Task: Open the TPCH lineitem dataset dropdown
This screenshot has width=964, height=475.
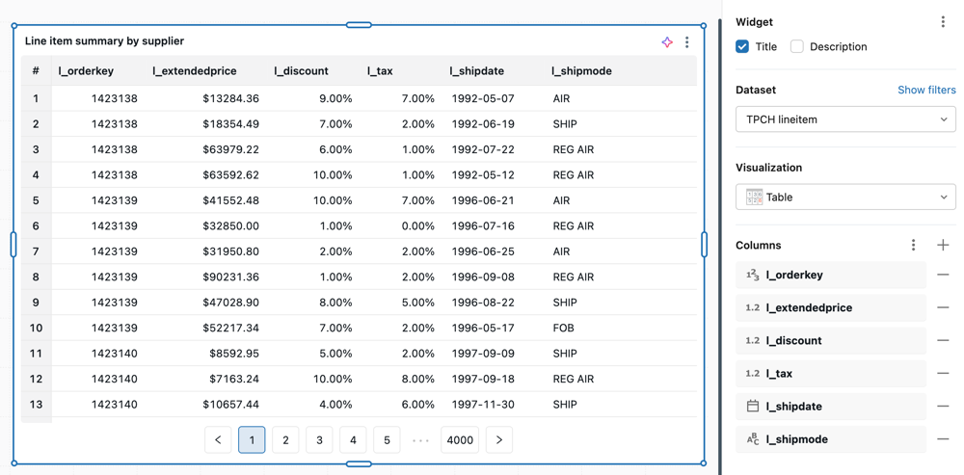Action: pos(845,119)
